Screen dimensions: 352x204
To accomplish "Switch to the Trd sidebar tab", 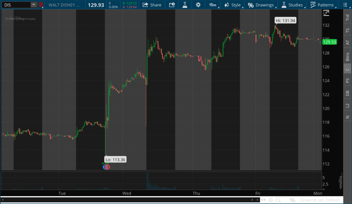I will (x=347, y=17).
